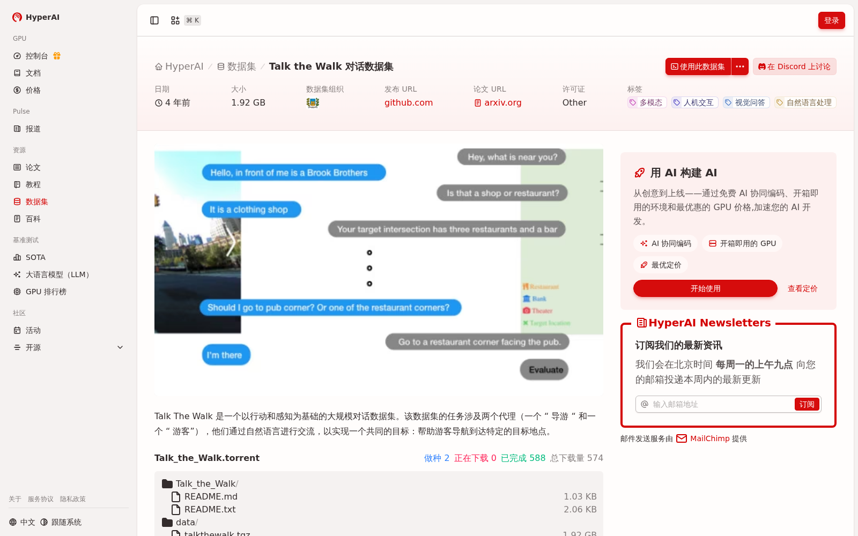Select the 视觉问答 tag
The height and width of the screenshot is (536, 858).
coord(746,102)
